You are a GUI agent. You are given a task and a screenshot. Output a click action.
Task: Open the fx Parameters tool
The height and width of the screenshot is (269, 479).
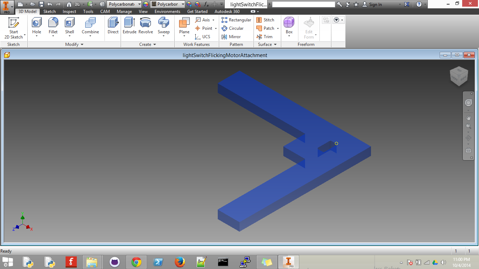coord(206,4)
